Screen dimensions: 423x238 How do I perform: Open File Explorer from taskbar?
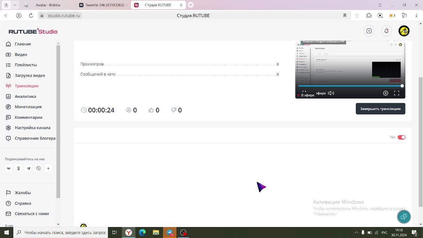tap(156, 232)
